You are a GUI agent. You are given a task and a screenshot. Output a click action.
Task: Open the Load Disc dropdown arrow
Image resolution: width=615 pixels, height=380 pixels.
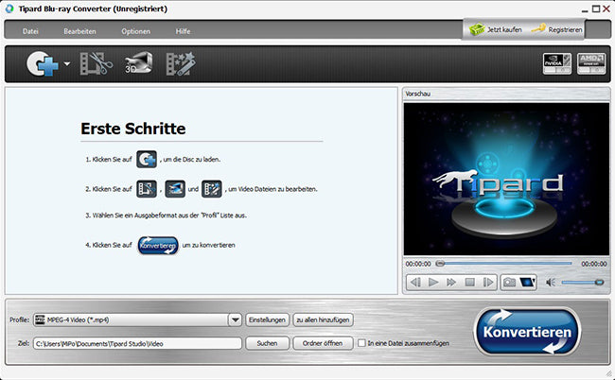tap(66, 66)
